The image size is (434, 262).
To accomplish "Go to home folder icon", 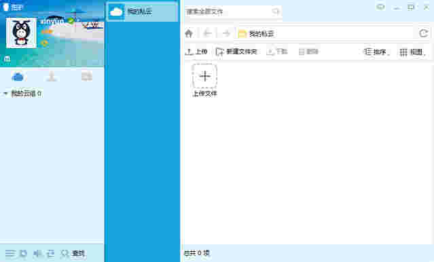I will pos(189,33).
